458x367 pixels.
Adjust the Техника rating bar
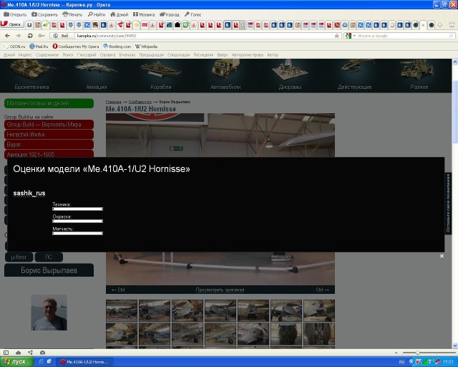[x=77, y=209]
